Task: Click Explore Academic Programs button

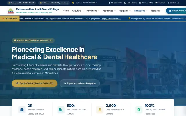Action: click(80, 83)
